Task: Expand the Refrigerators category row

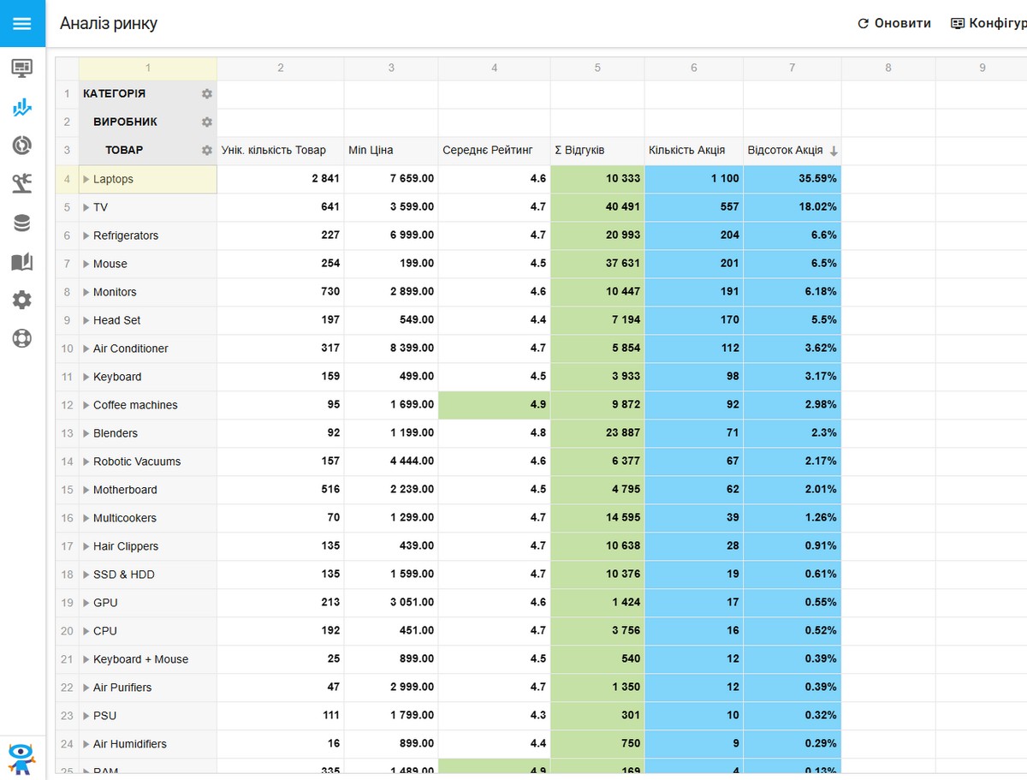Action: coord(86,235)
